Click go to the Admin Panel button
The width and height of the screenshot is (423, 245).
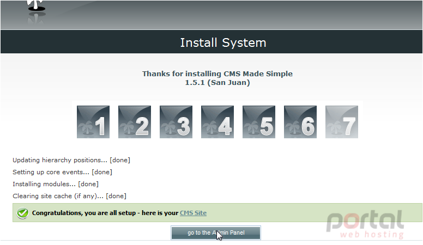(x=216, y=232)
